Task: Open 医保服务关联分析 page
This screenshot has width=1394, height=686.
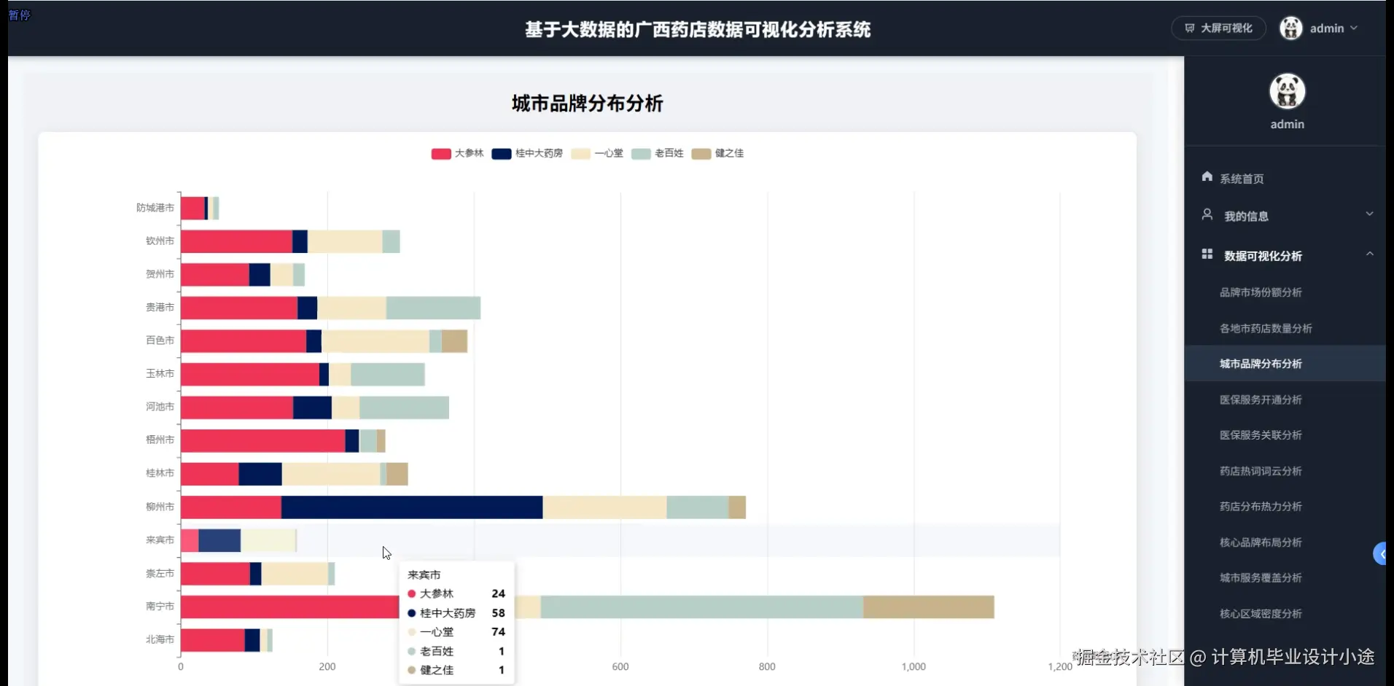Action: click(1261, 435)
